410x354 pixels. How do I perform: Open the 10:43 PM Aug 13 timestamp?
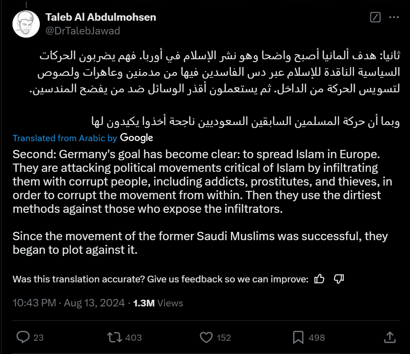pos(69,303)
